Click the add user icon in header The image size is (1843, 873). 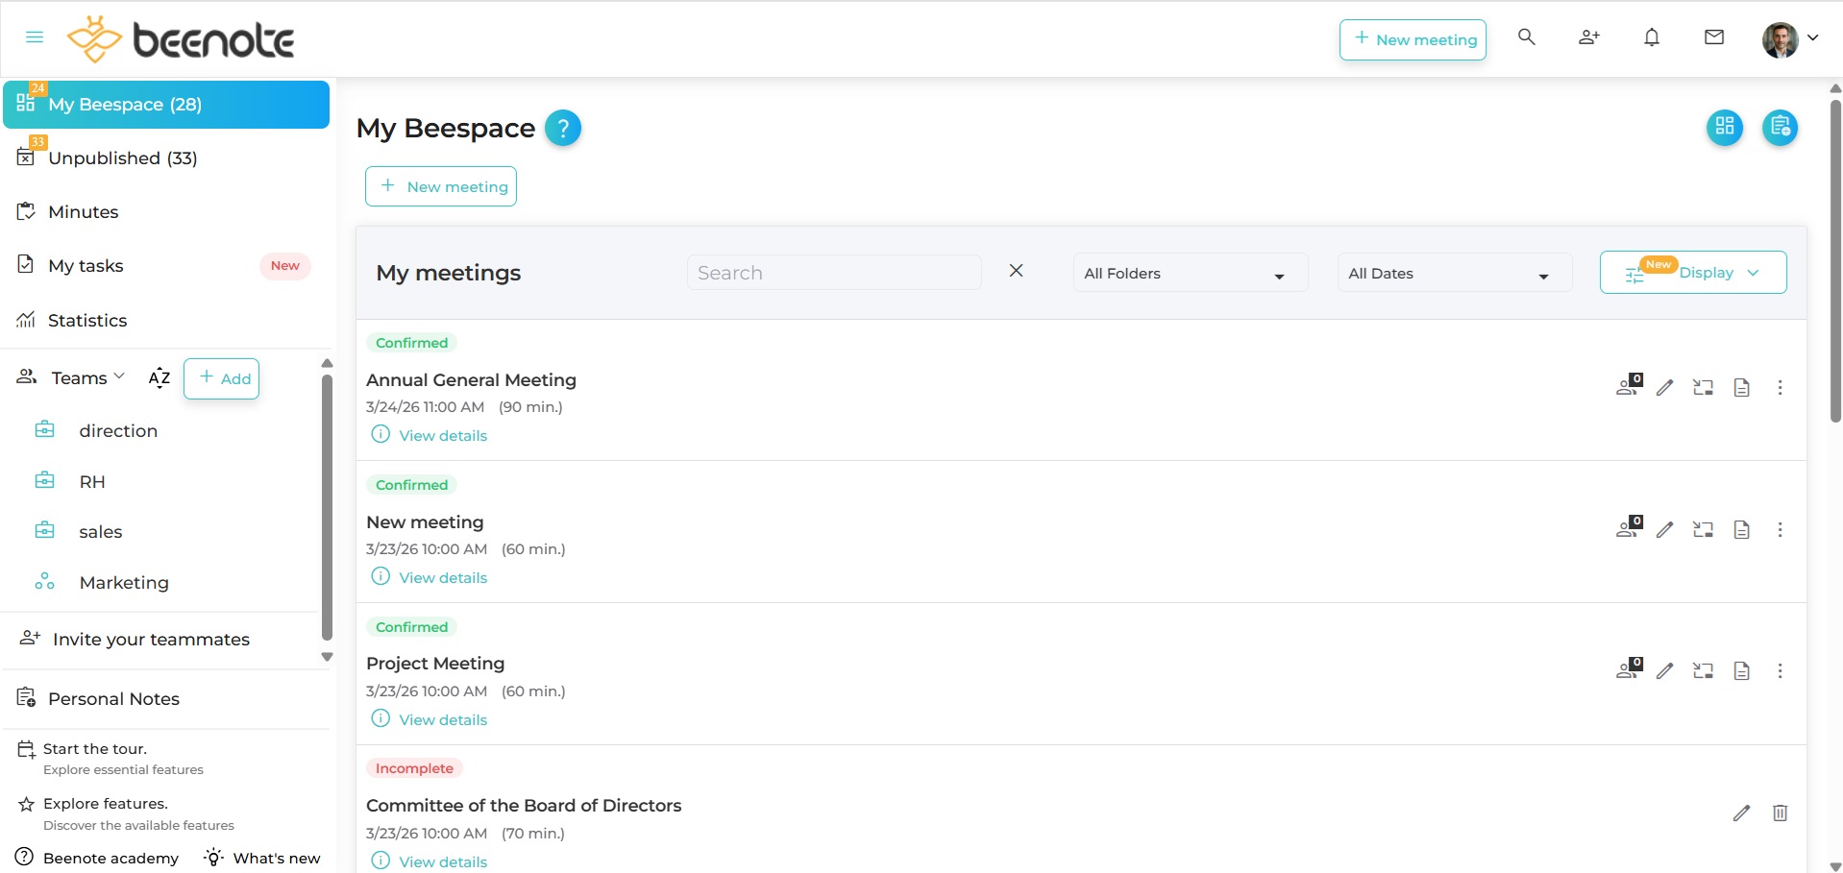pos(1588,37)
